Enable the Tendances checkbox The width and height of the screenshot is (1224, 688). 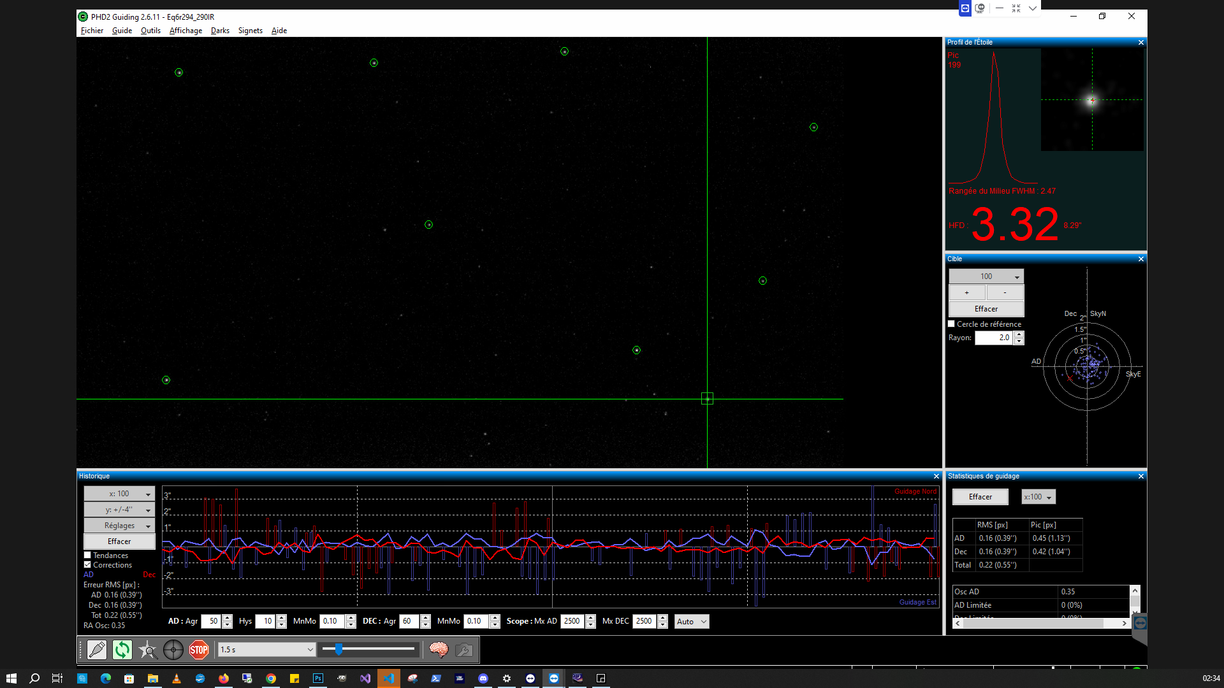click(x=88, y=555)
